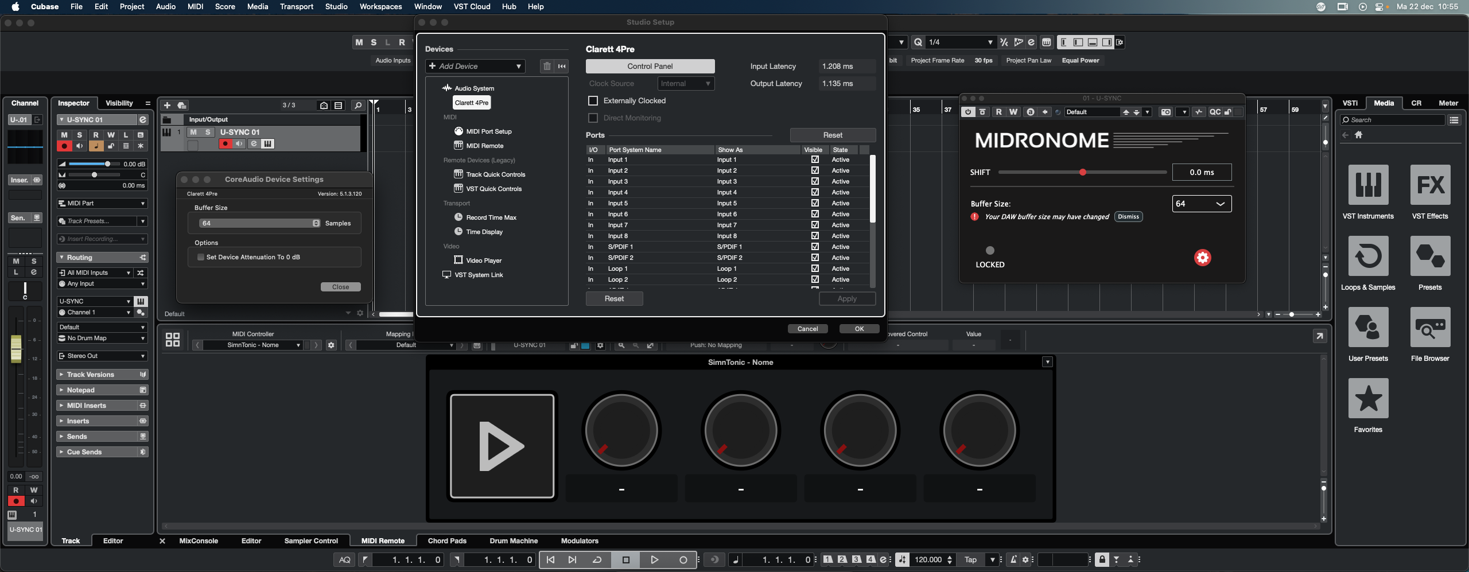Enable the Externally Clocked checkbox
The height and width of the screenshot is (572, 1469).
(x=593, y=101)
